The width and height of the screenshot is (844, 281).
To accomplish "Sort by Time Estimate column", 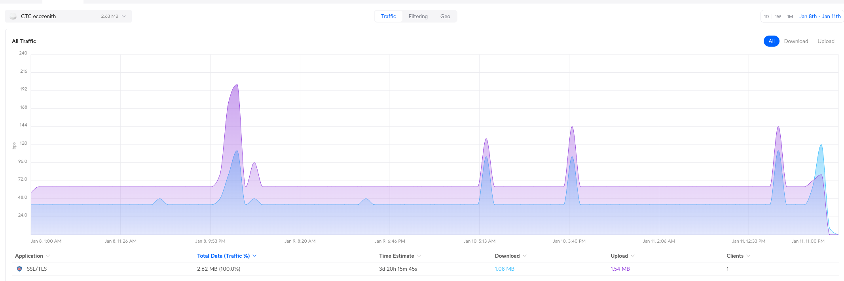I will click(400, 256).
